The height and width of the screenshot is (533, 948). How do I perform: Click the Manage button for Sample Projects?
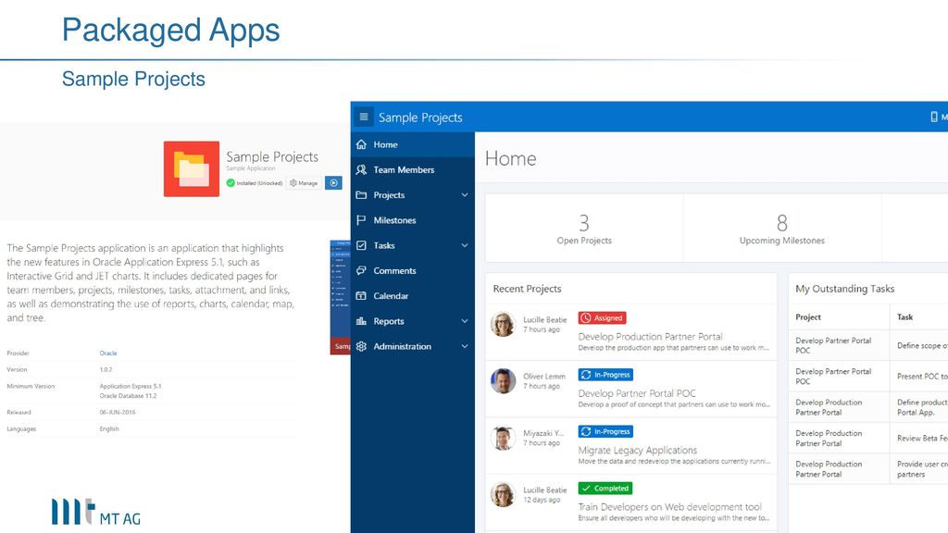pyautogui.click(x=304, y=182)
